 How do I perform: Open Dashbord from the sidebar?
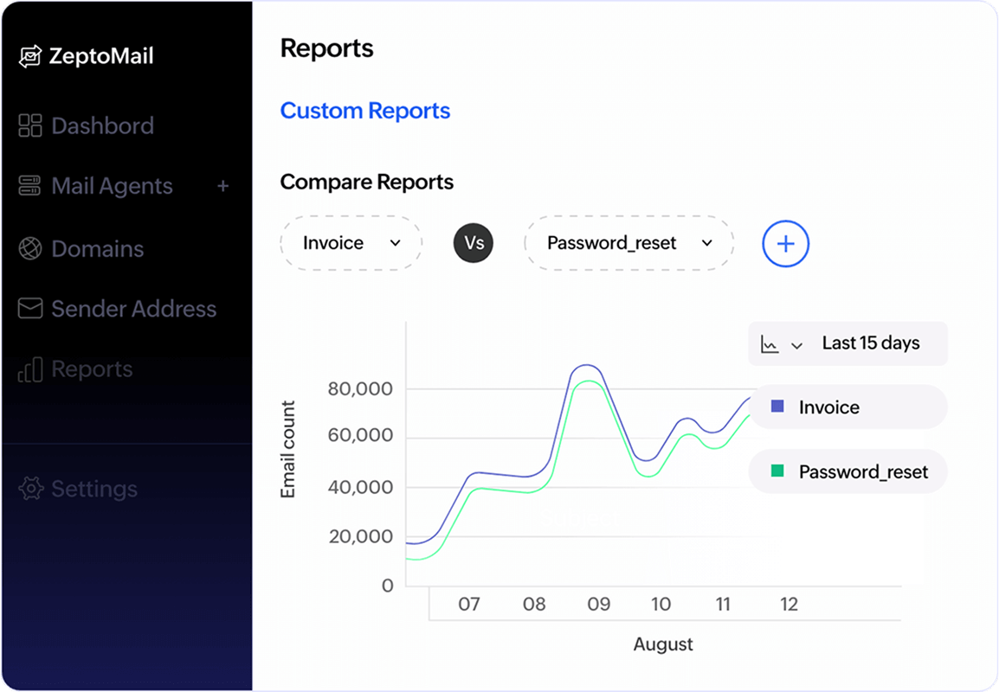(x=102, y=125)
